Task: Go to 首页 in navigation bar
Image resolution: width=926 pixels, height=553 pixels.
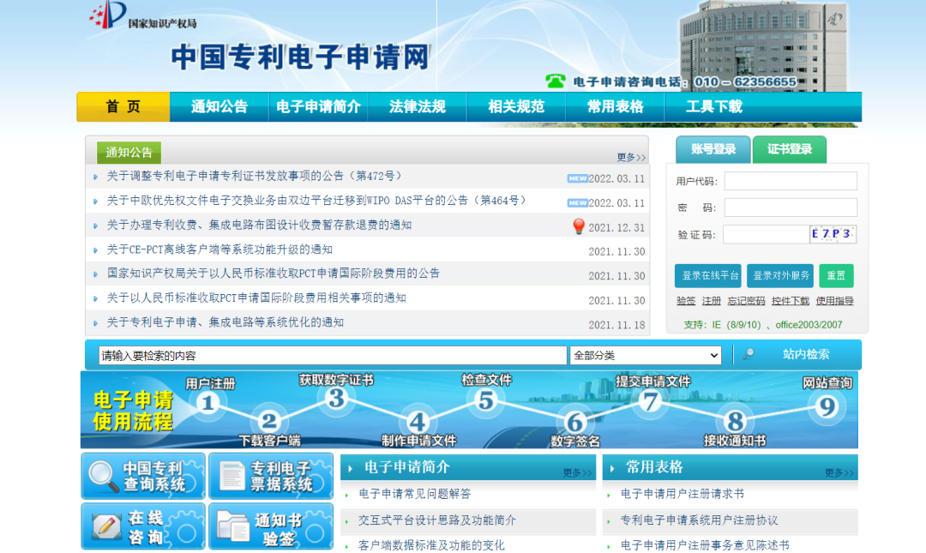Action: point(123,107)
